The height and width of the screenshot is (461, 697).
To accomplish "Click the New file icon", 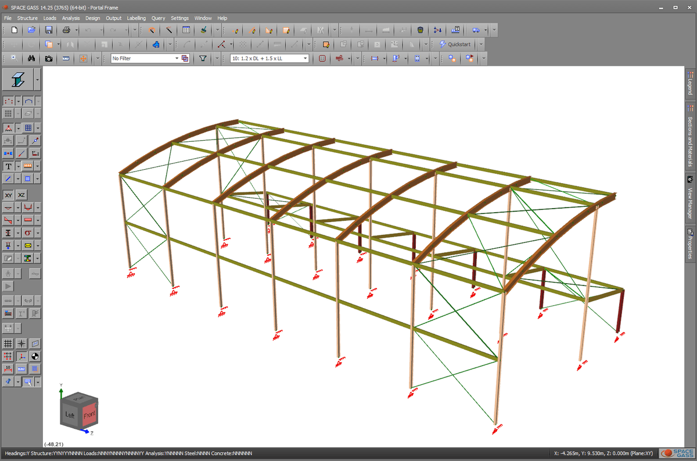I will tap(13, 30).
